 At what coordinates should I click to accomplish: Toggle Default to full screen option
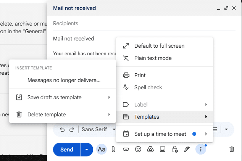click(159, 46)
